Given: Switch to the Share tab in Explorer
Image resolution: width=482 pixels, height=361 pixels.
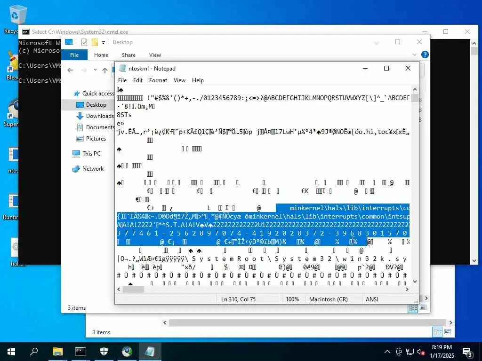Looking at the screenshot, I should pyautogui.click(x=129, y=55).
